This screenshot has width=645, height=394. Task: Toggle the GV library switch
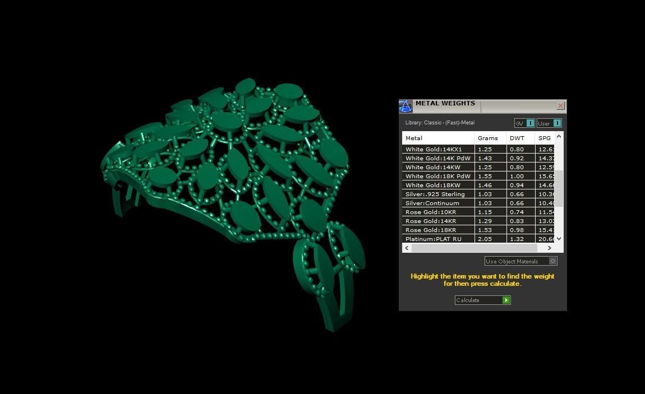pyautogui.click(x=524, y=123)
